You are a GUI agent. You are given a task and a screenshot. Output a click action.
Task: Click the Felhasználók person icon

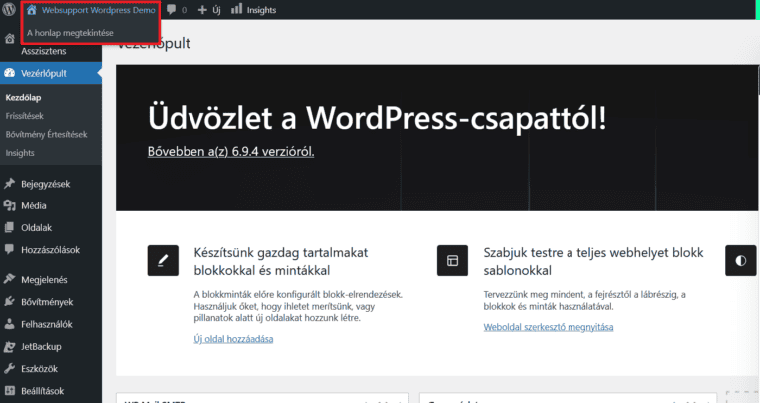(10, 324)
